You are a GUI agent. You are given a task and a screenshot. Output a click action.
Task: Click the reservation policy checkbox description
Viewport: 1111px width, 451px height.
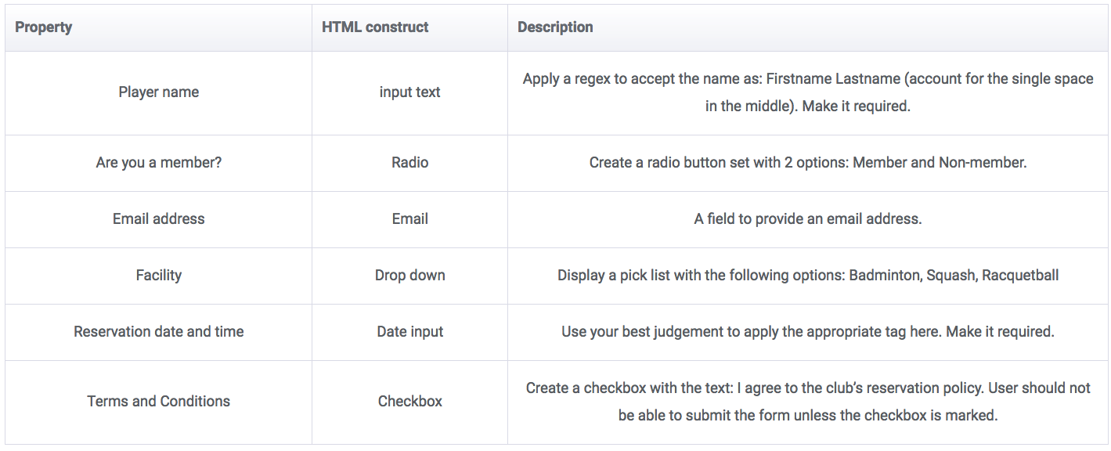pos(807,402)
